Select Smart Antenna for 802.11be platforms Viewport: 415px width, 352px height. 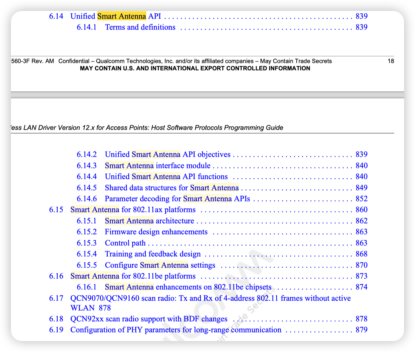(x=133, y=276)
